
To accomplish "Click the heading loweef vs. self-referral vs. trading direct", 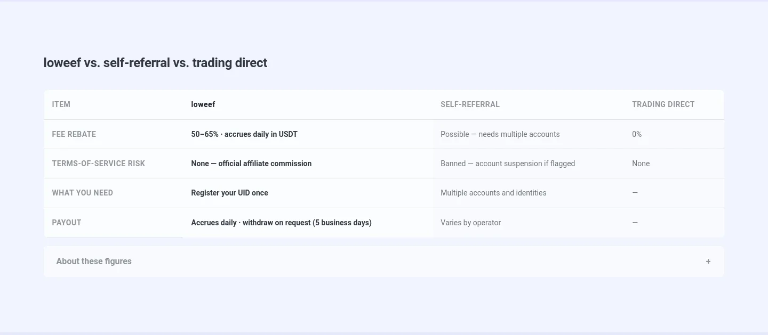I will click(155, 63).
